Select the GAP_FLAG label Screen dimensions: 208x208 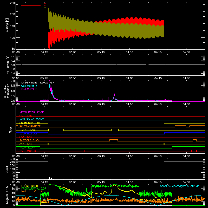25,116
